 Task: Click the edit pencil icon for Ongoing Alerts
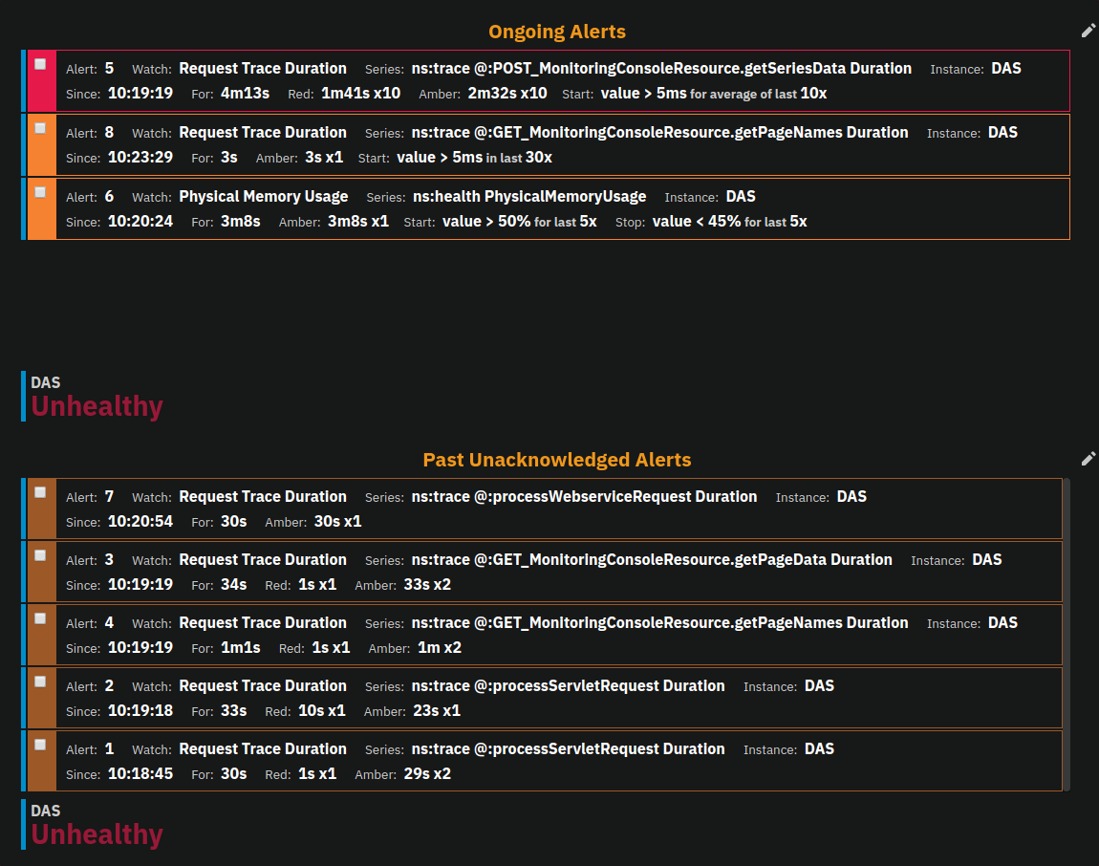pos(1088,30)
